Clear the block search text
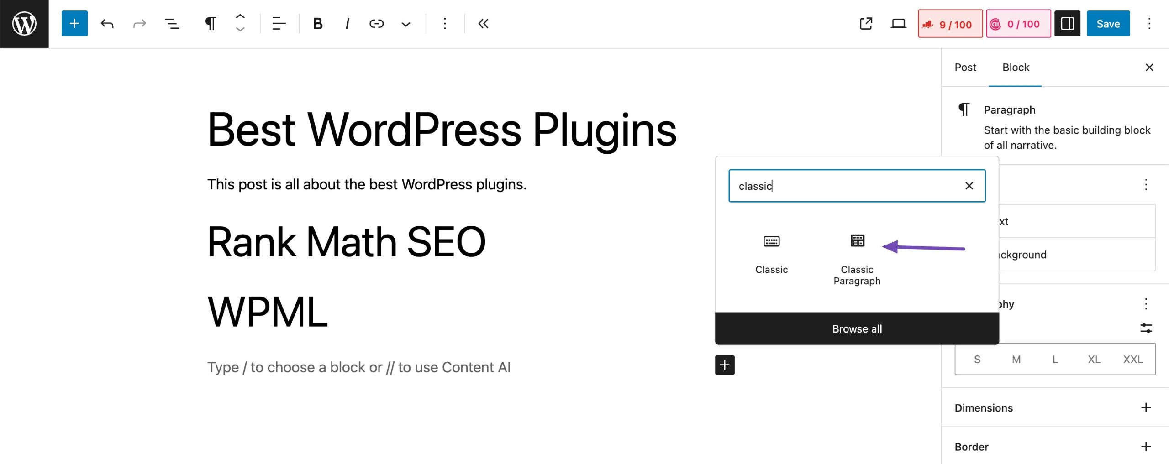The image size is (1169, 464). 969,186
